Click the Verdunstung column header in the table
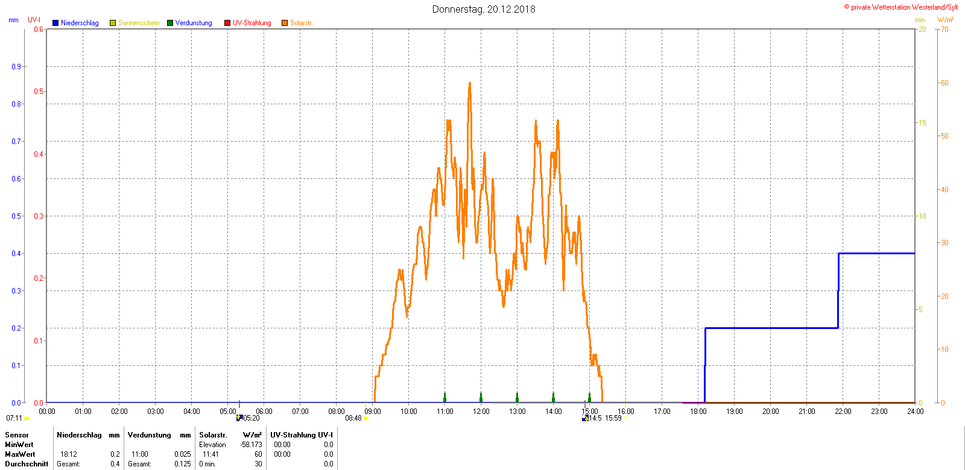Image resolution: width=965 pixels, height=470 pixels. click(x=150, y=435)
